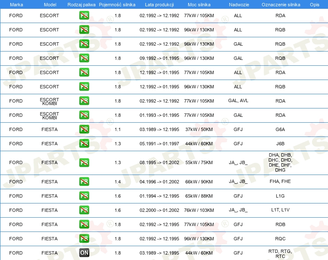
Task: Click the power cell '55kW / 75KM'
Action: pos(199,162)
